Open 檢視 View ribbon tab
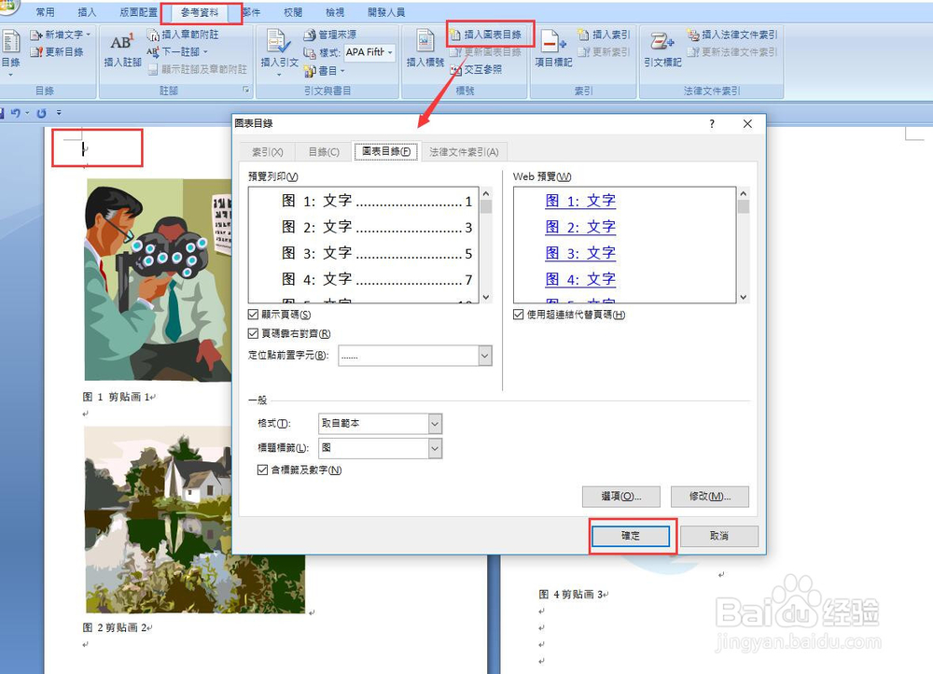The image size is (933, 674). click(335, 12)
